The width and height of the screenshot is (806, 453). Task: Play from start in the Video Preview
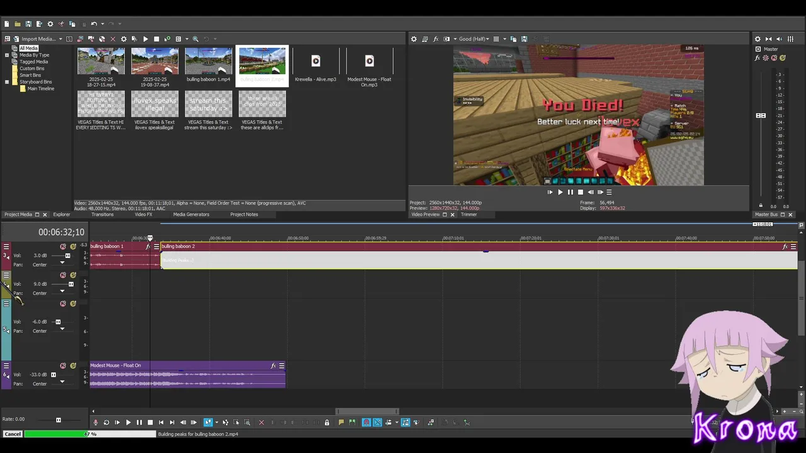point(550,192)
